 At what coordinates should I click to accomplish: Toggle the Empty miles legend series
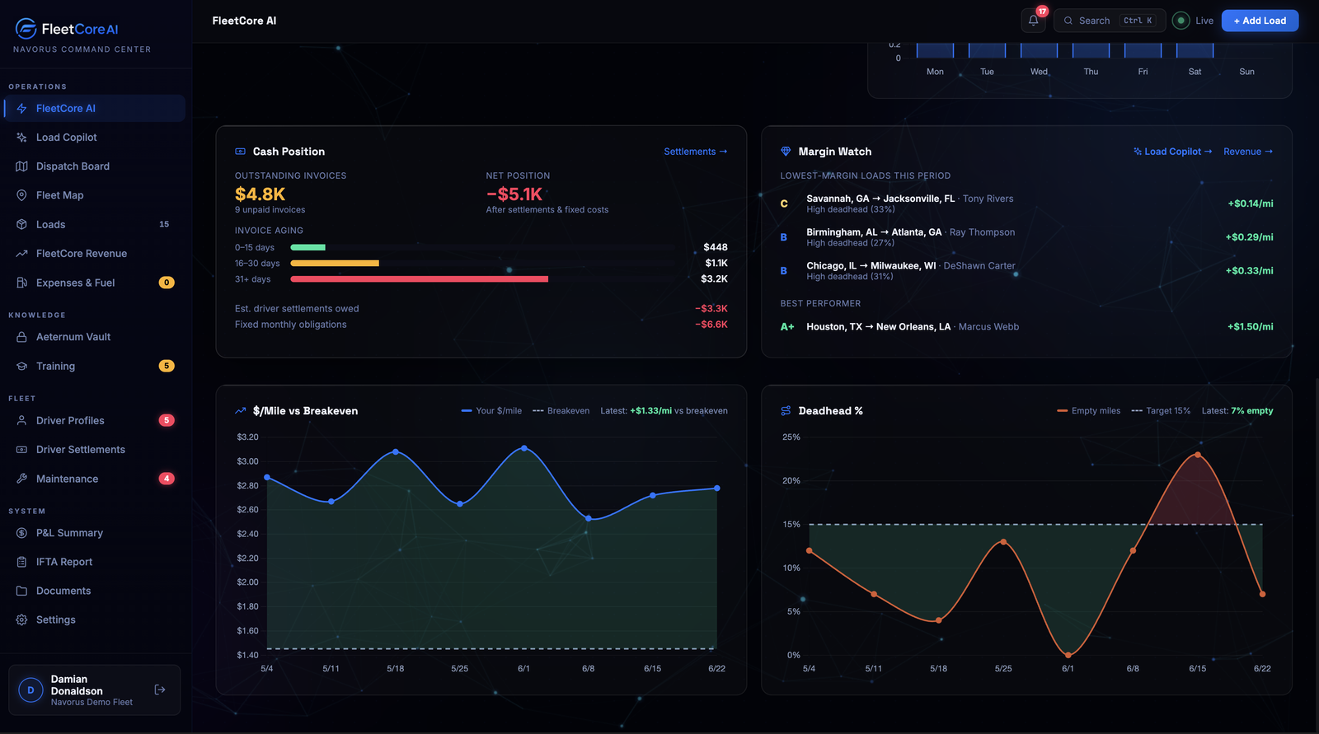pos(1088,410)
